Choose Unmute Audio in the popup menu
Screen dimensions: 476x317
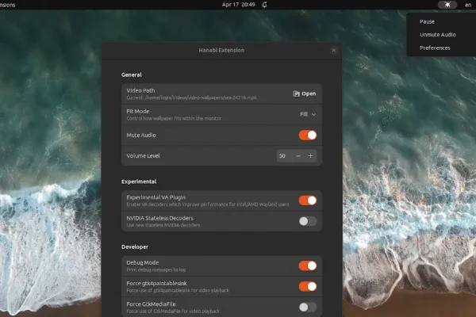point(438,35)
